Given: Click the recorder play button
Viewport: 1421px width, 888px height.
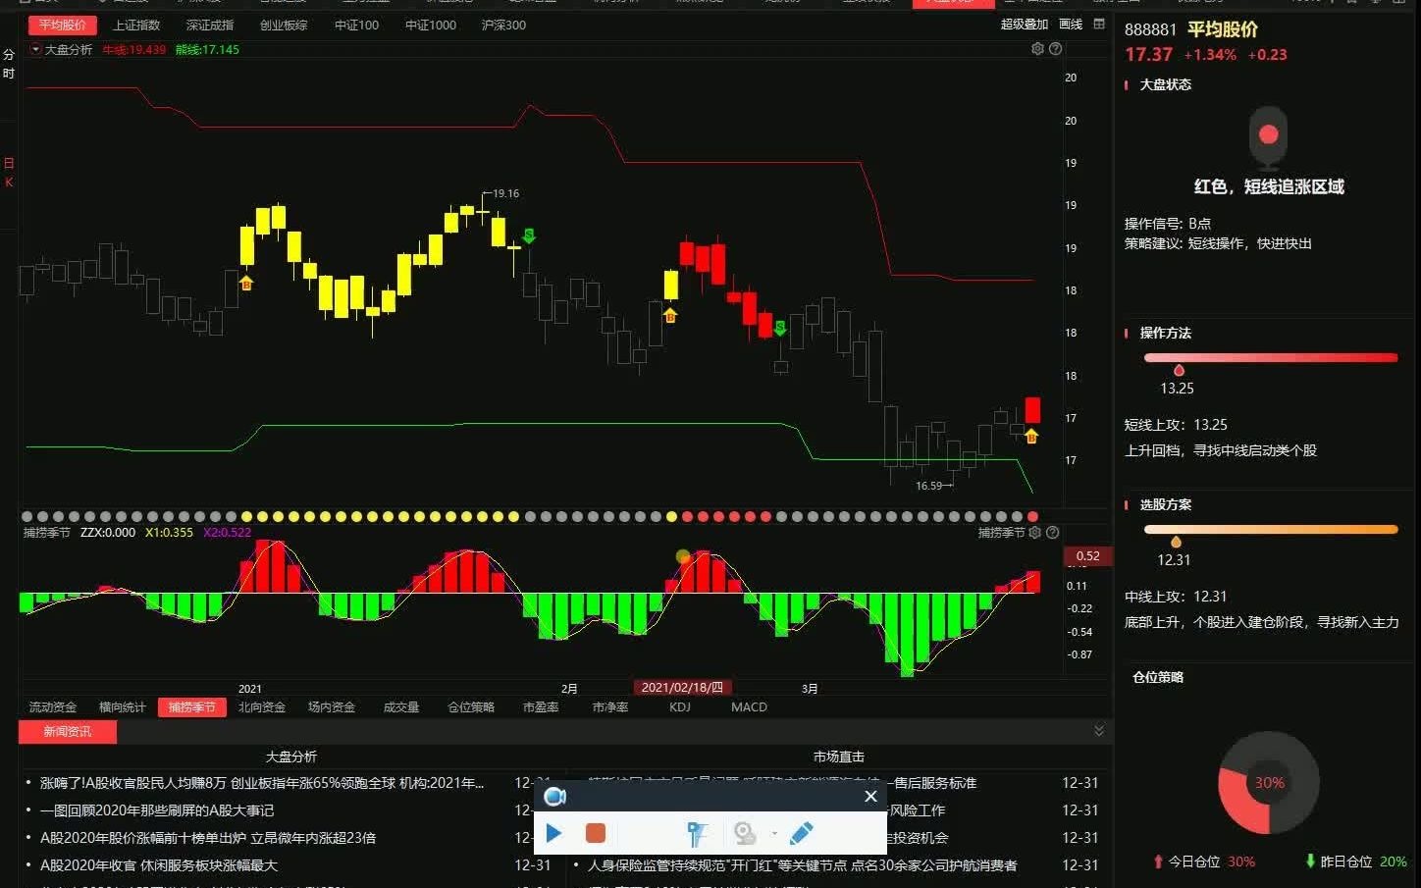Looking at the screenshot, I should coord(553,833).
